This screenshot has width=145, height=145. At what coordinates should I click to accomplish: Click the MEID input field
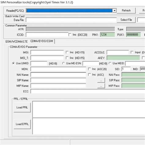click(135, 63)
